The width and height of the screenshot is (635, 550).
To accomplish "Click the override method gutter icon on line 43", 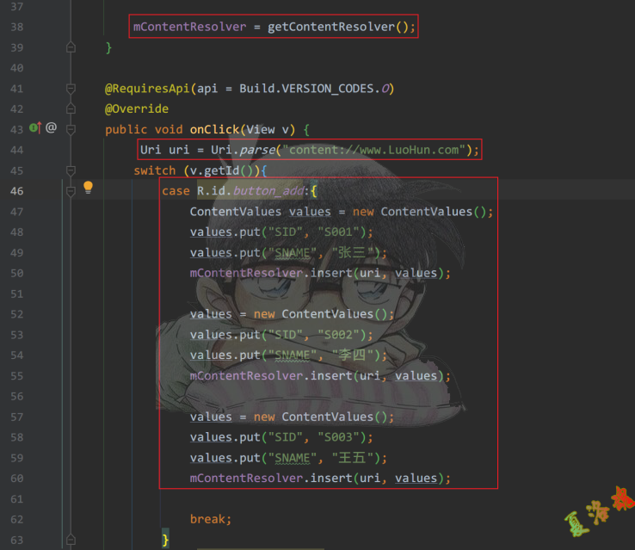I will coord(35,128).
